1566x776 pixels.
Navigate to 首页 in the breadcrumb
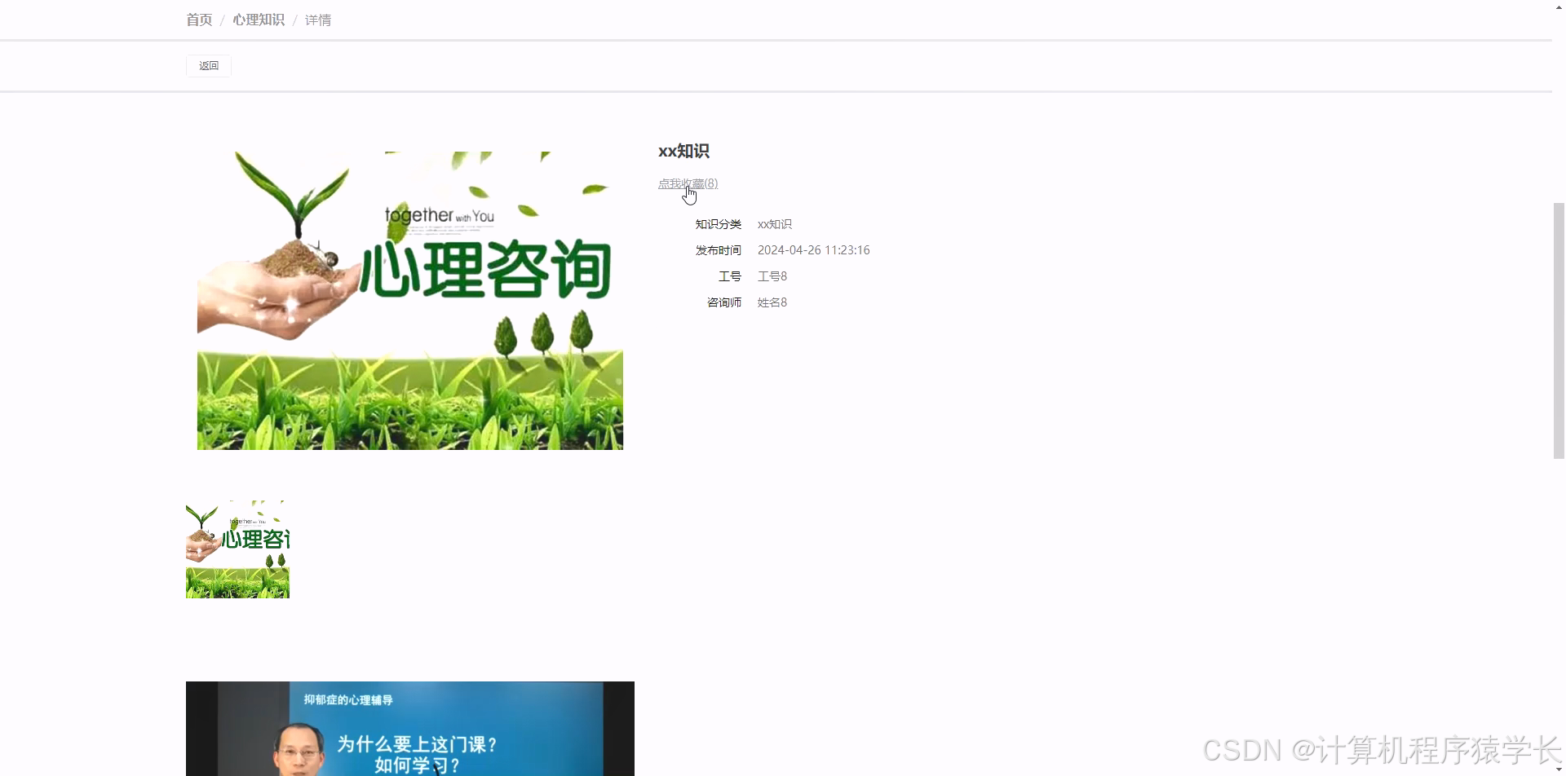coord(198,20)
